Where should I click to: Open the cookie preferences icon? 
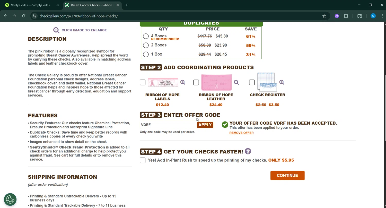point(10,200)
